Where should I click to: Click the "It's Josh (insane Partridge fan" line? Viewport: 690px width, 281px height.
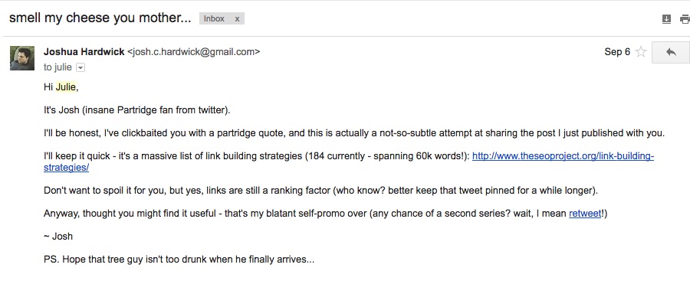(x=137, y=110)
